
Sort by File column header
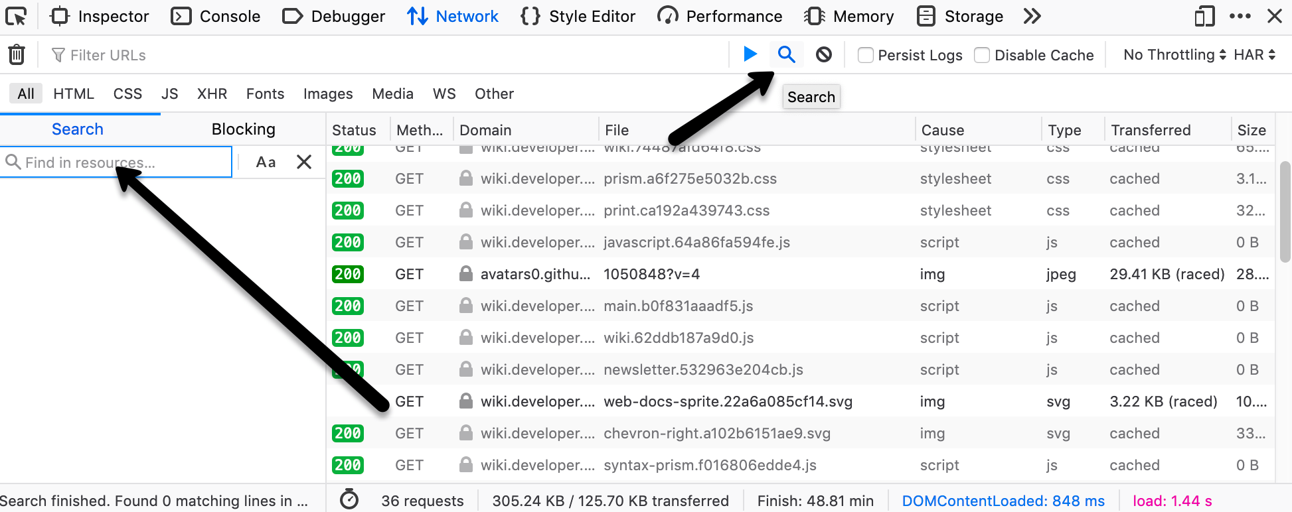click(757, 130)
